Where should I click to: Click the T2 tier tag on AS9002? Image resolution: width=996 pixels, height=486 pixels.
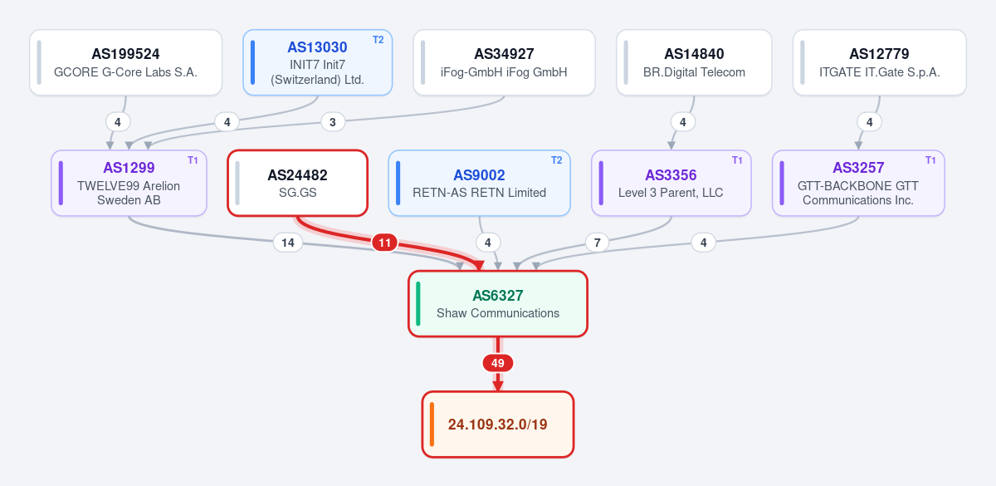click(x=557, y=160)
